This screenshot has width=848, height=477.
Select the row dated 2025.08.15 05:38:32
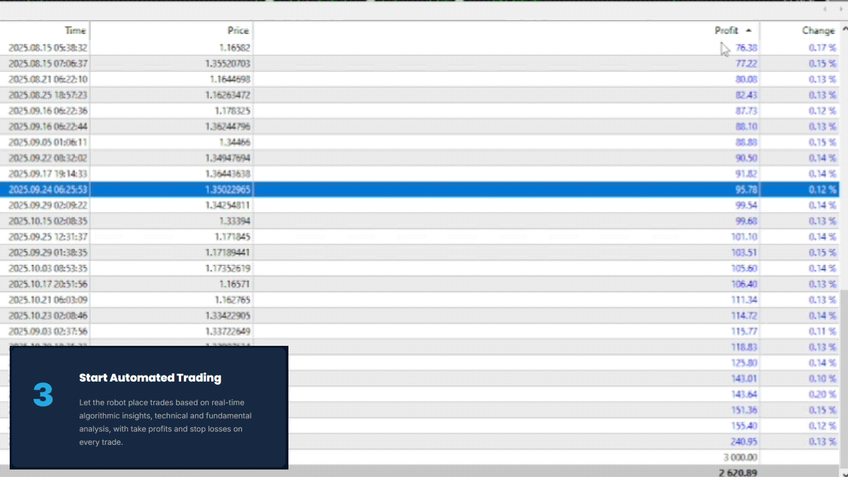48,48
